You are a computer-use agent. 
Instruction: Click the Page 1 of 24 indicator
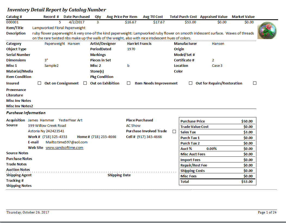coord(267,212)
